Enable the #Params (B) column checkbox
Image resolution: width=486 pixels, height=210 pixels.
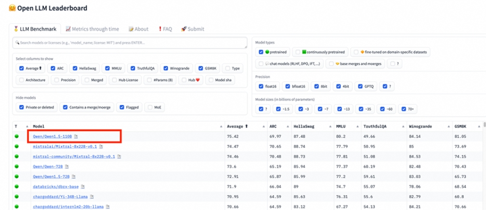coord(150,80)
